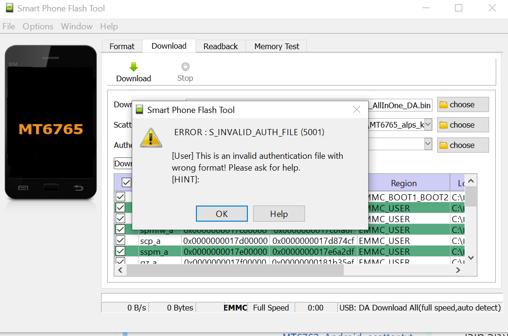The height and width of the screenshot is (336, 508).
Task: Click the green Download arrow icon
Action: [134, 67]
